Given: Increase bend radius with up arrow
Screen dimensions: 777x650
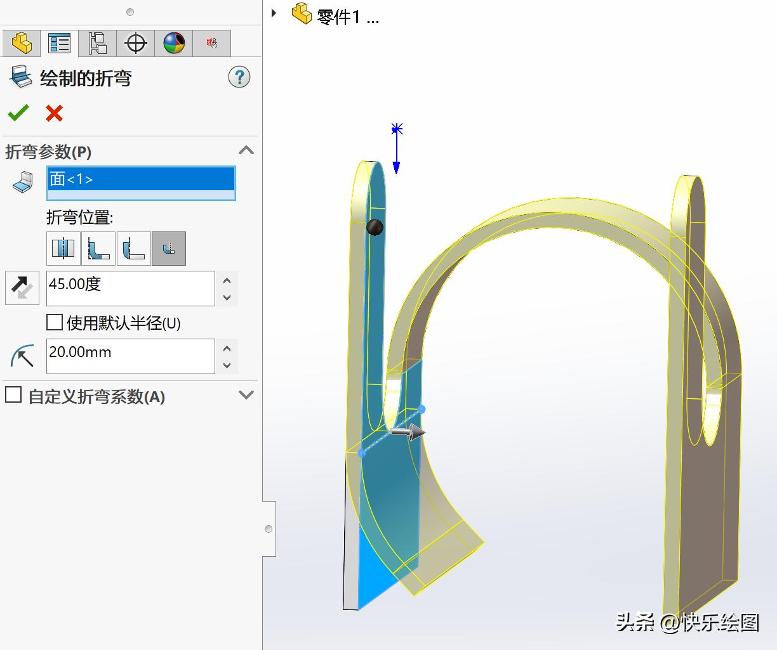Looking at the screenshot, I should point(227,348).
